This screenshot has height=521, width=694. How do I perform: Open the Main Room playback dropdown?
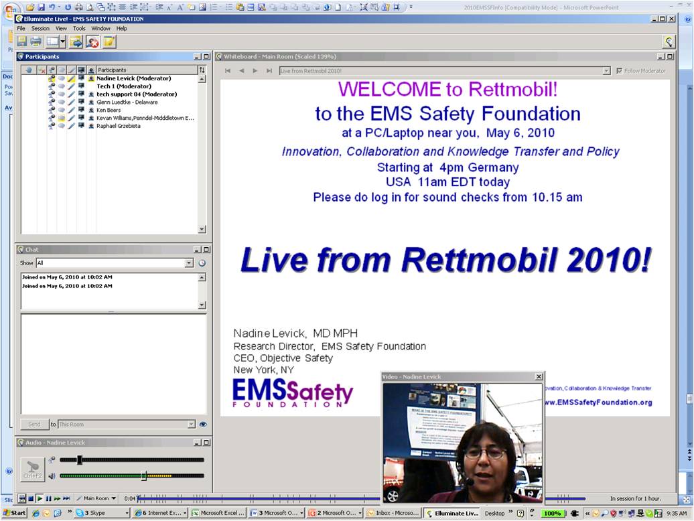[96, 498]
